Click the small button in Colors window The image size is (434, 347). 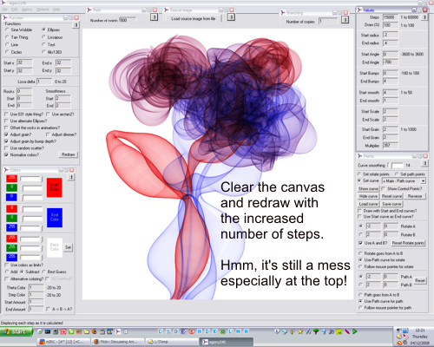pos(71,177)
